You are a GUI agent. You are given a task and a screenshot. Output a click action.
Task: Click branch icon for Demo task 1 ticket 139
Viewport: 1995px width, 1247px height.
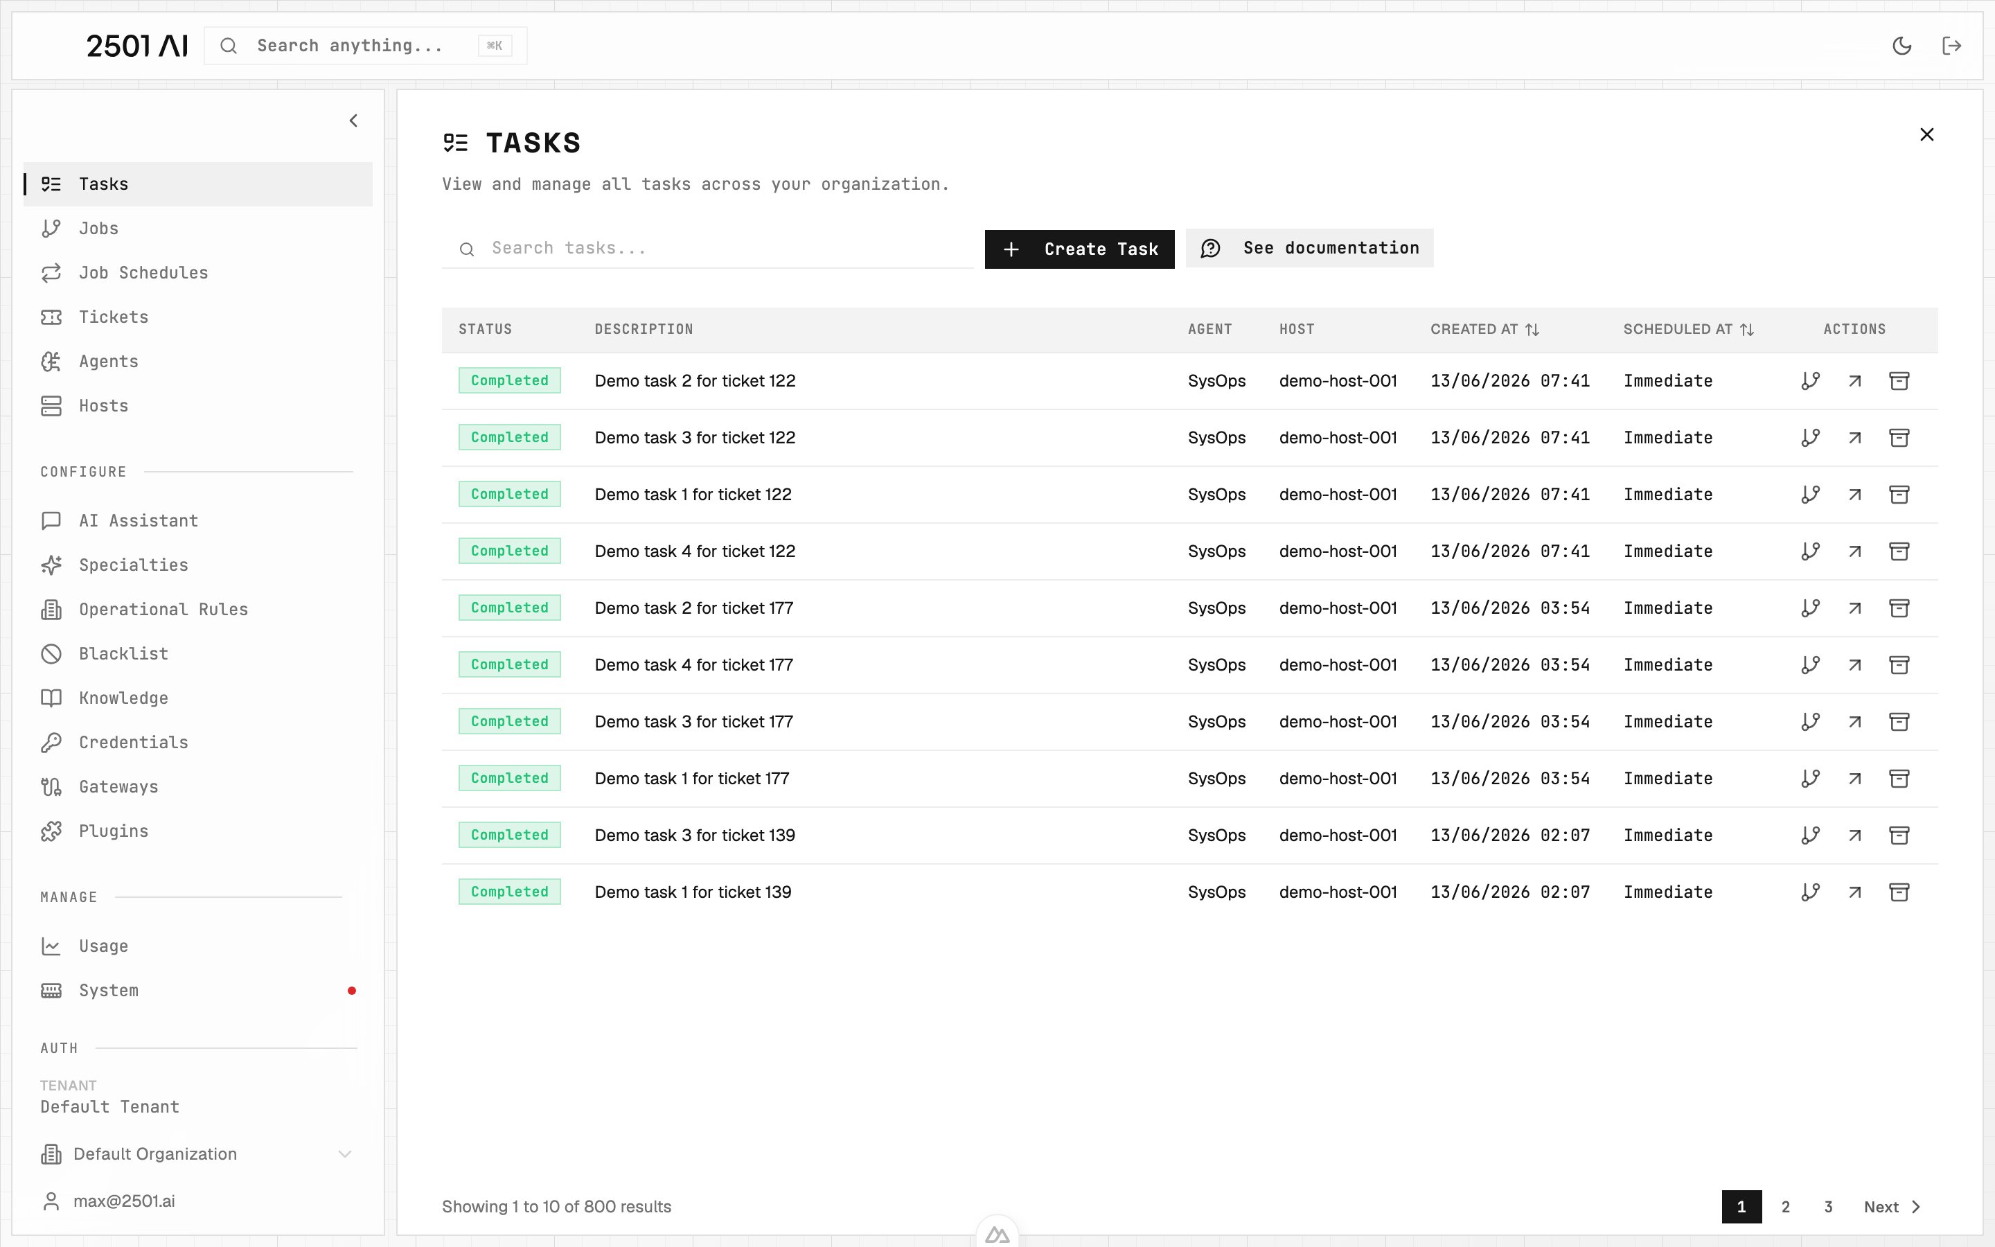tap(1810, 892)
